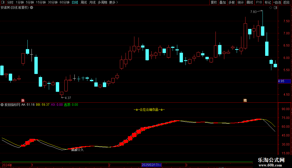Toggle the side panel icon in chart corner

pos(275,8)
